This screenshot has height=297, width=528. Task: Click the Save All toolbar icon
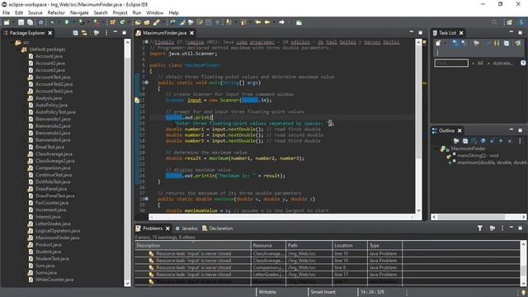(x=30, y=22)
